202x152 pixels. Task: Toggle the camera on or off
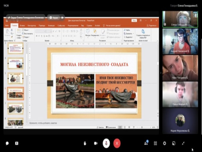point(96,143)
